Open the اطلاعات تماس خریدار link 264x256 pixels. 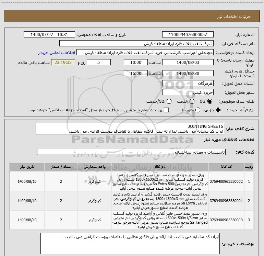(57, 53)
